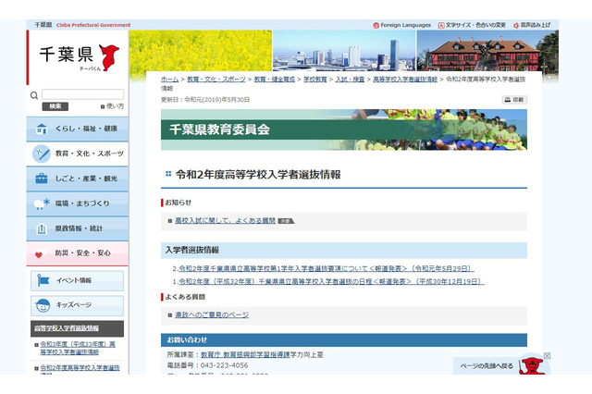The height and width of the screenshot is (394, 592).
Task: Open 防災・安全・安心 menu item
Action: coord(78,253)
